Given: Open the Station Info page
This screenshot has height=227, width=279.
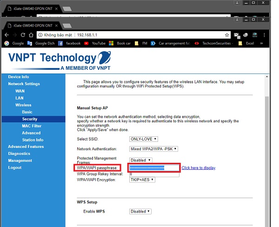Looking at the screenshot, I should pos(33,140).
